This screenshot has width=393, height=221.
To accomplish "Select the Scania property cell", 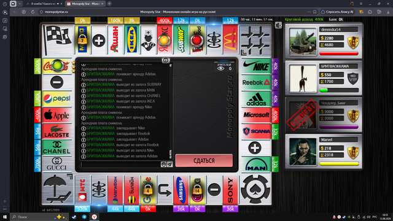I will 256,131.
